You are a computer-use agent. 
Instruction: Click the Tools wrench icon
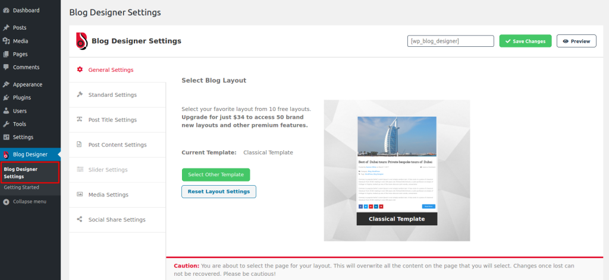[6, 124]
